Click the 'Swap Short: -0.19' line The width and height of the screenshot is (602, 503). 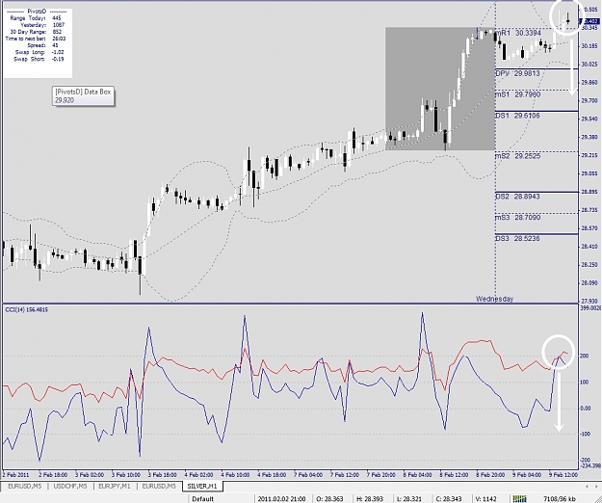[x=39, y=59]
